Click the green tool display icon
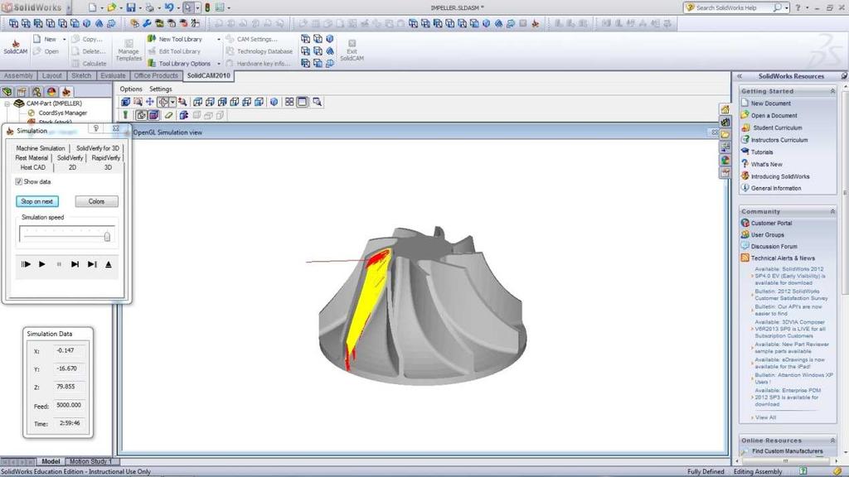Screen dimensions: 849x477 (125, 114)
